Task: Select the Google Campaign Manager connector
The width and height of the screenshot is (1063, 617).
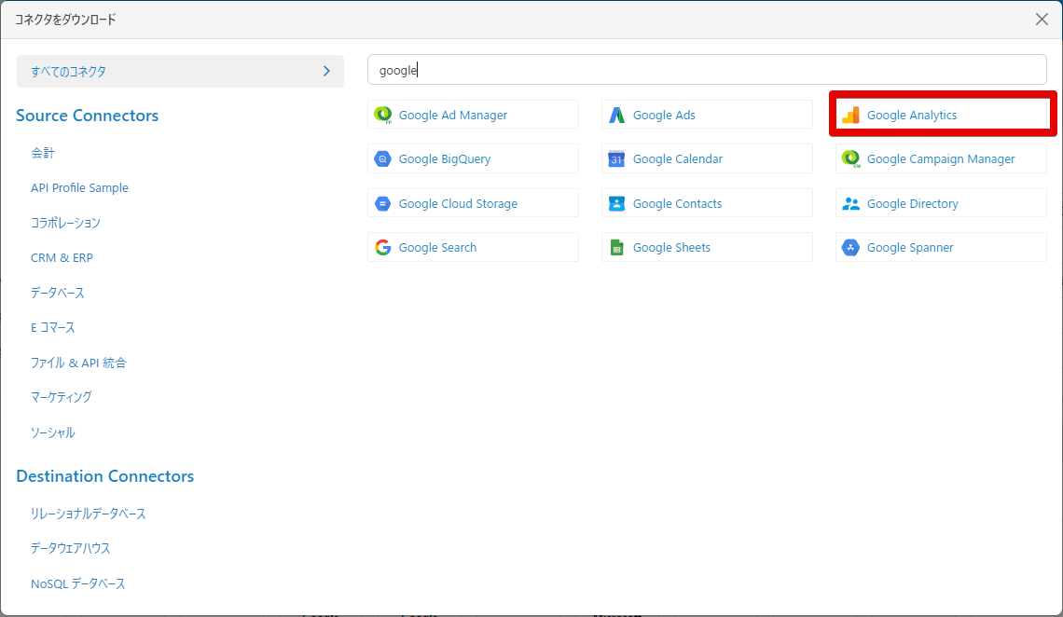Action: click(940, 158)
